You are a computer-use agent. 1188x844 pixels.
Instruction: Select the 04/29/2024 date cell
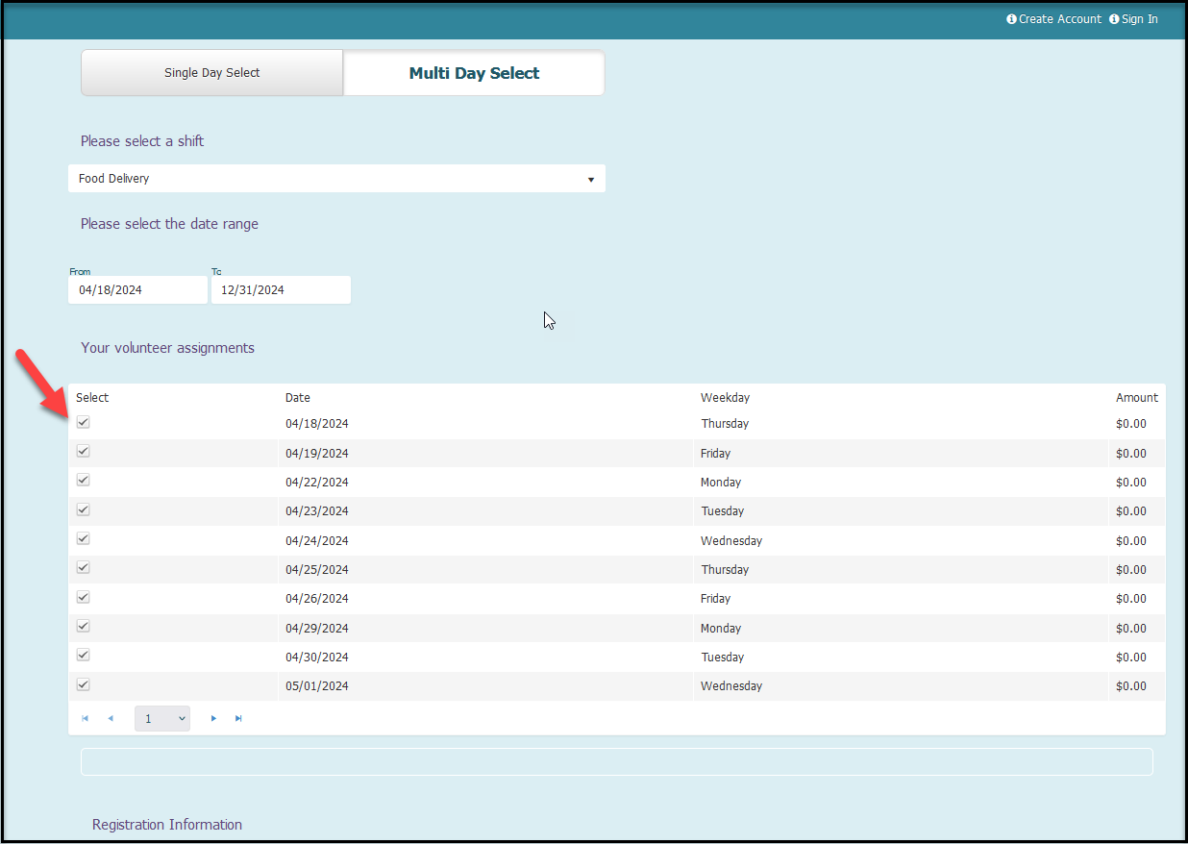click(x=317, y=629)
